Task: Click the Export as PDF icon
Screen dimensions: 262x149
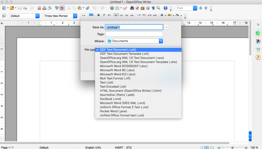Action: point(39,8)
